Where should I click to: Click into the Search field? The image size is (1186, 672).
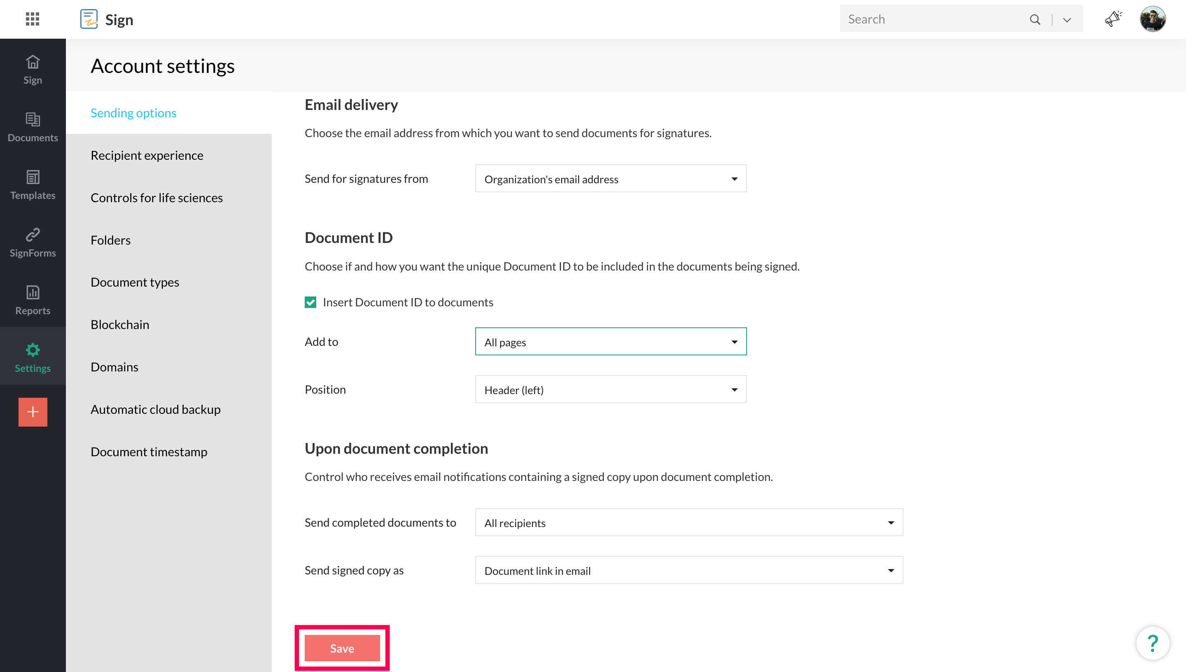tap(932, 19)
